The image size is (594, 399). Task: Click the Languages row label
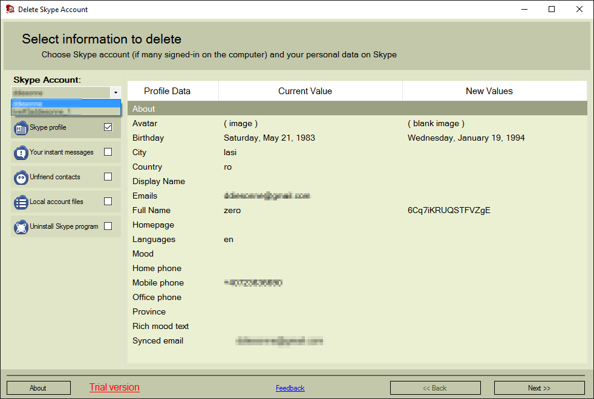point(154,240)
